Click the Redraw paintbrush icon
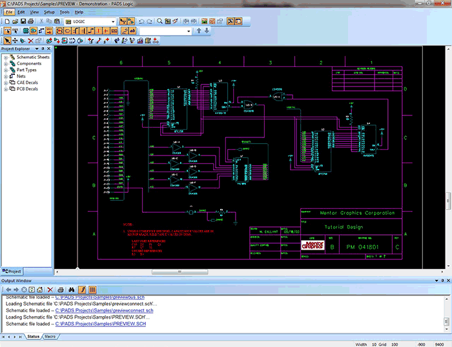 175,21
